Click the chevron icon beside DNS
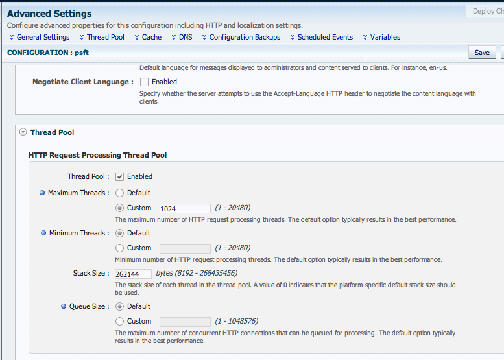Image resolution: width=504 pixels, height=360 pixels. click(174, 37)
